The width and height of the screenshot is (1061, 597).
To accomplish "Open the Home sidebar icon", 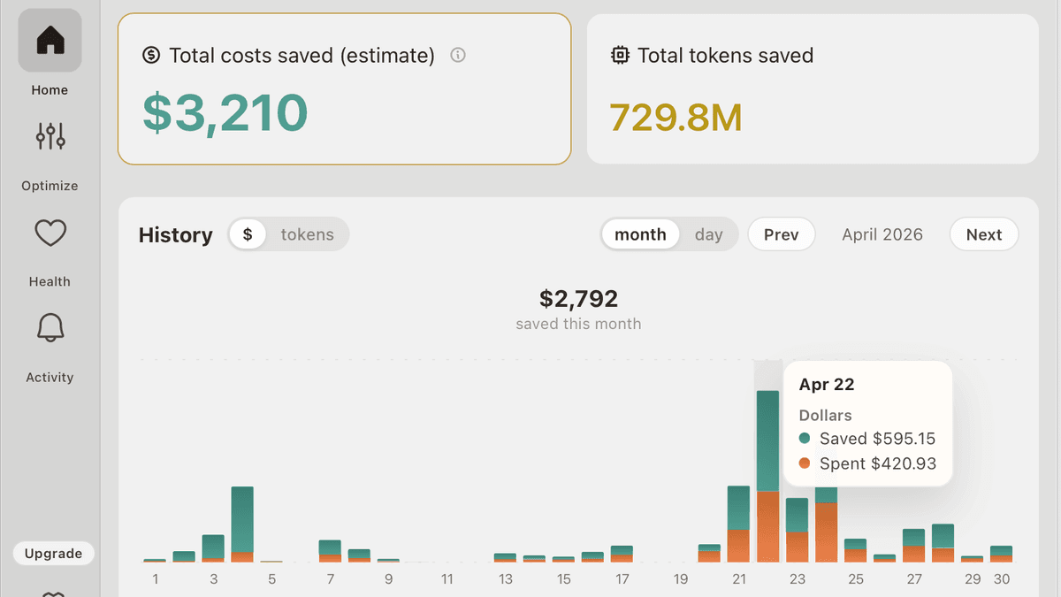I will (50, 41).
